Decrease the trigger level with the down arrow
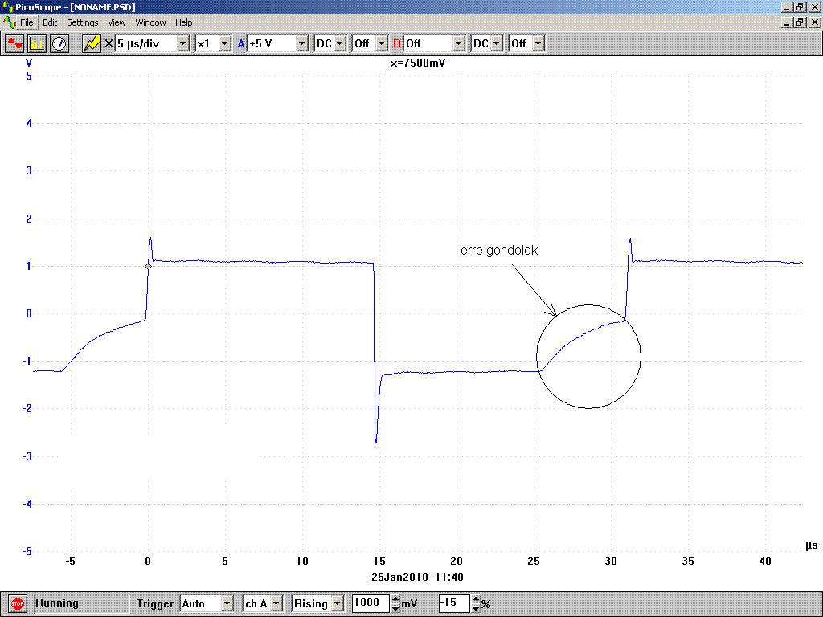Screen dimensions: 823x617 [395, 607]
